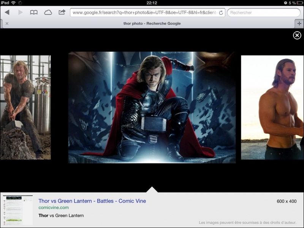304x228 pixels.
Task: Click the Rechercher search field
Action: pyautogui.click(x=264, y=13)
